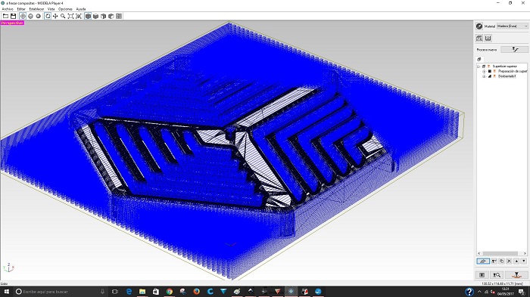The width and height of the screenshot is (530, 297).
Task: Open Google Chrome from taskbar
Action: 170,292
